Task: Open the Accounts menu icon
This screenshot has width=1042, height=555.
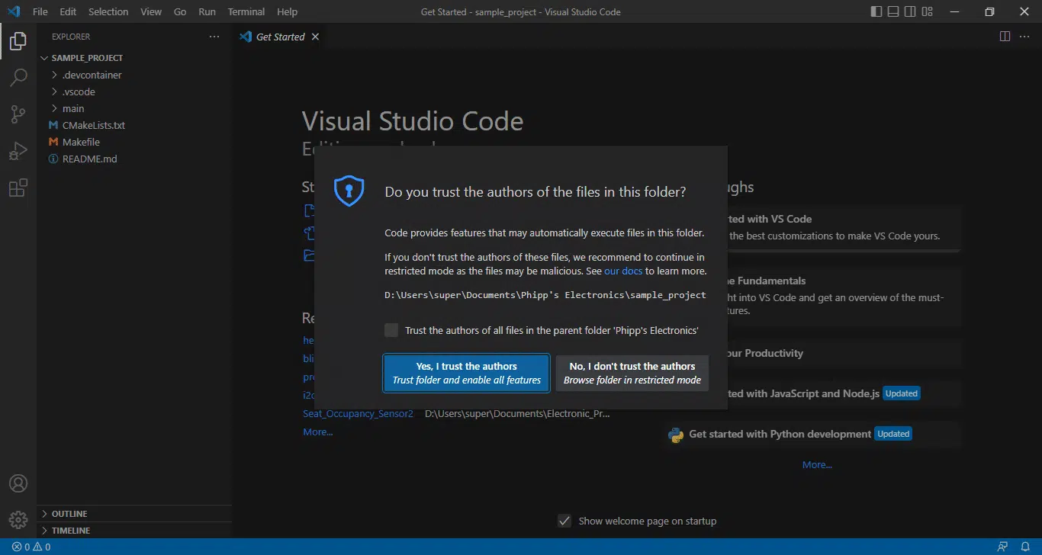Action: pos(18,483)
